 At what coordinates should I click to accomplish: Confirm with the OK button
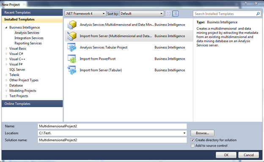(x=226, y=155)
